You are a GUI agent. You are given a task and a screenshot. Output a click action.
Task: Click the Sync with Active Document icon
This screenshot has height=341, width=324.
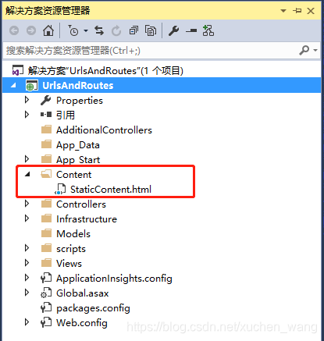[x=99, y=30]
